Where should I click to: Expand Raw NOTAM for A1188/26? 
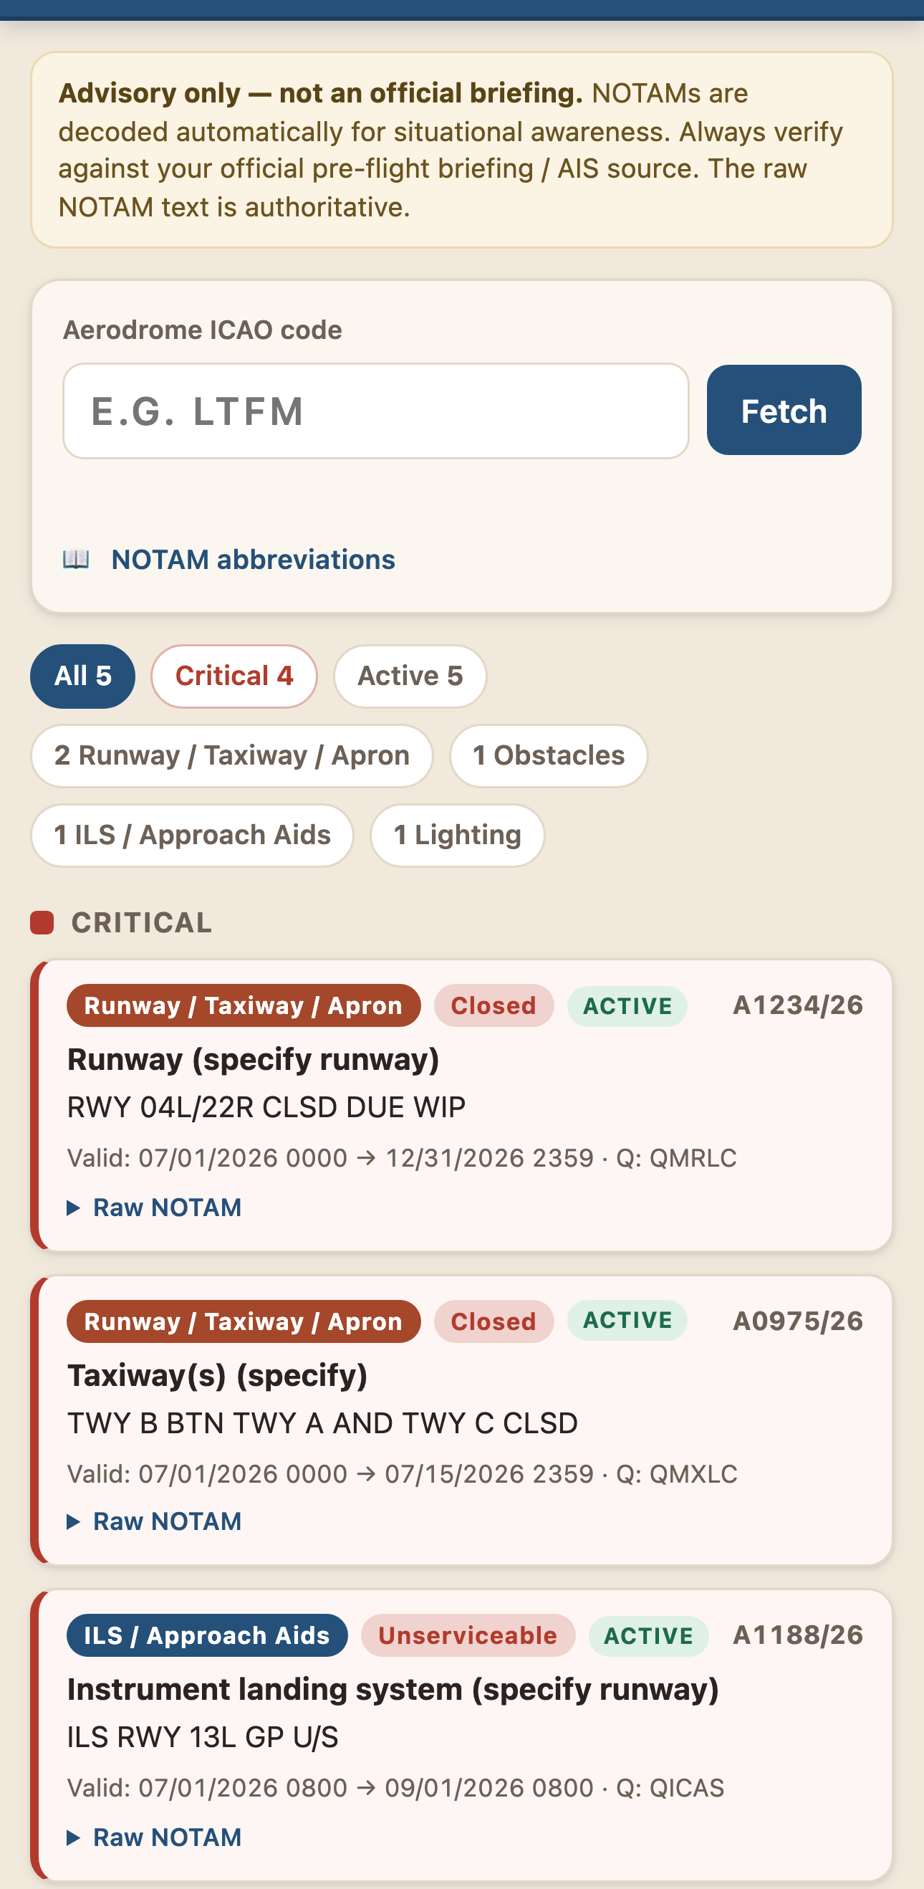tap(155, 1837)
